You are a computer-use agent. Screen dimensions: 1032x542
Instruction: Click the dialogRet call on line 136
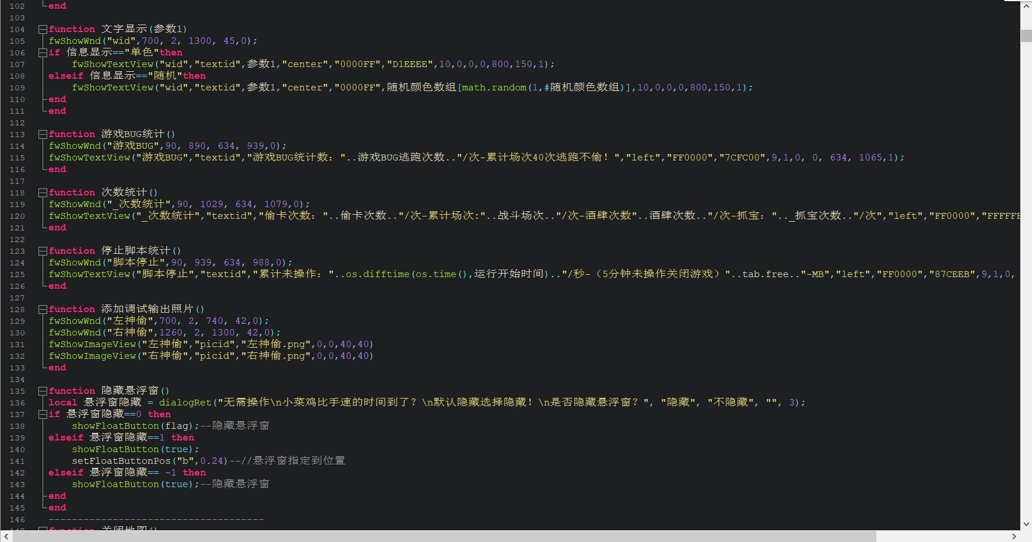click(185, 403)
